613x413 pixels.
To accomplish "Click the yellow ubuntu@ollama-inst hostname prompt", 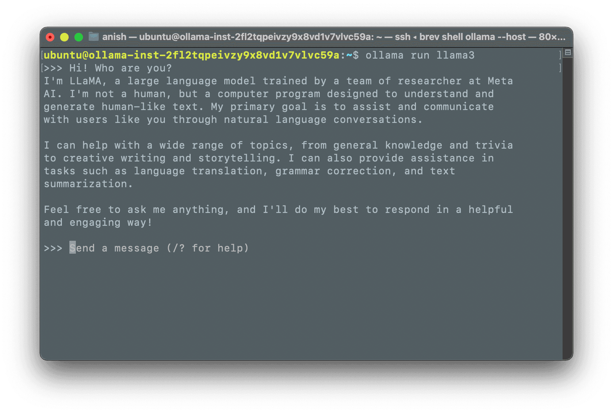I will click(x=191, y=55).
